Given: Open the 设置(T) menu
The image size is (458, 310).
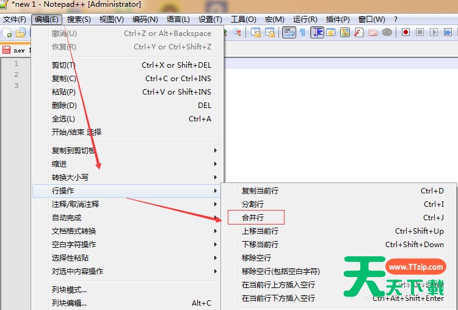Looking at the screenshot, I should (x=210, y=20).
